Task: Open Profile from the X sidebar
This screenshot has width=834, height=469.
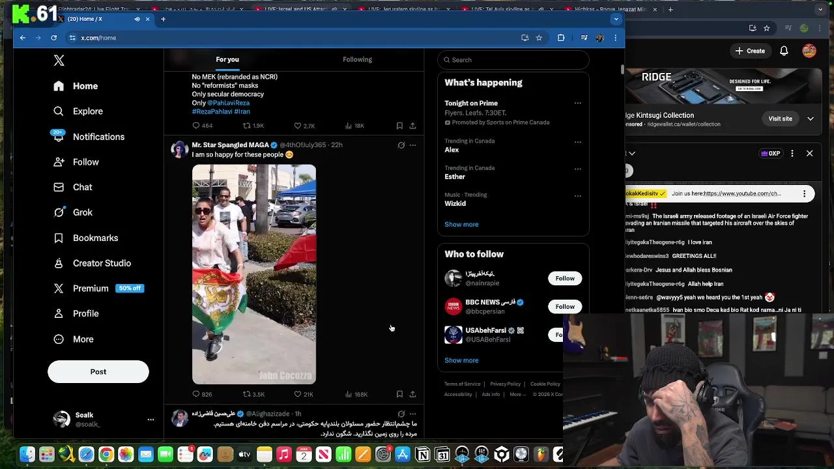Action: [x=76, y=313]
